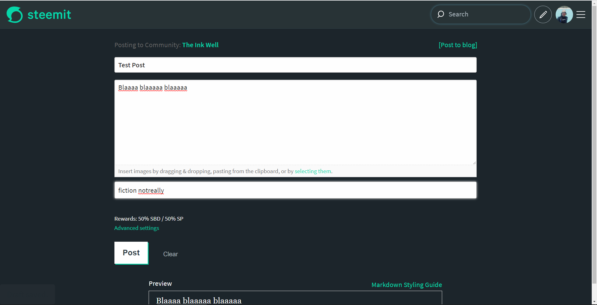Viewport: 597px width, 305px height.
Task: Open The Ink Well community link
Action: [200, 45]
